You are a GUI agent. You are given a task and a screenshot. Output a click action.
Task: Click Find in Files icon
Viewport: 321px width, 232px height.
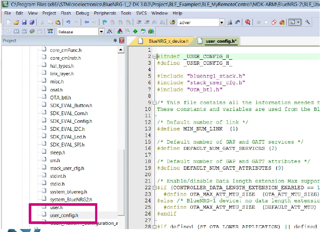pos(173,22)
